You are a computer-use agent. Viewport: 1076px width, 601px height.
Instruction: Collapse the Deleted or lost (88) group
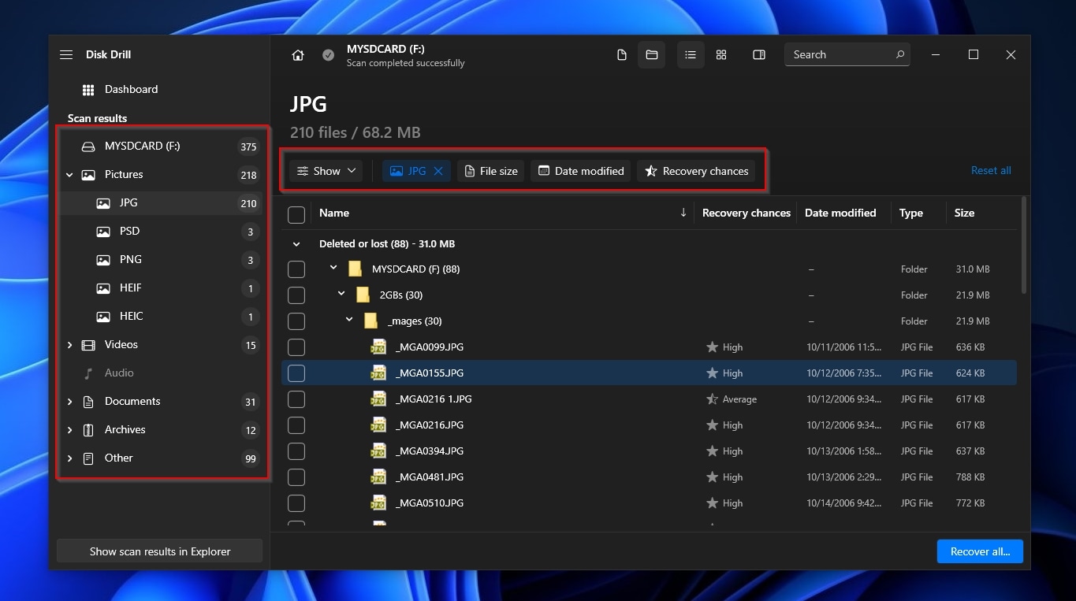[x=296, y=244]
